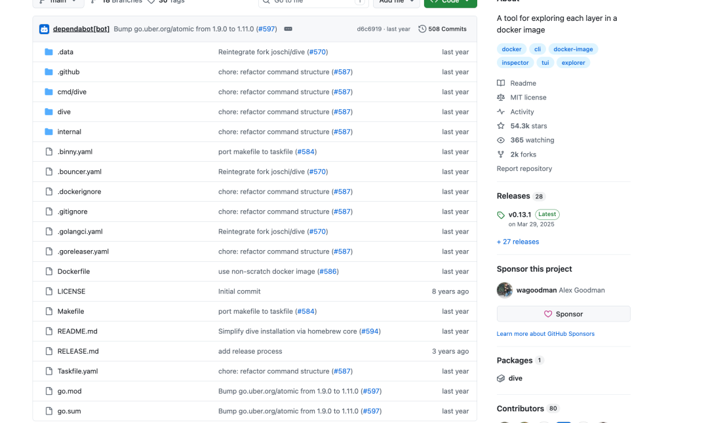This screenshot has width=708, height=423.
Task: Click the dependabot avatar icon
Action: (x=45, y=29)
